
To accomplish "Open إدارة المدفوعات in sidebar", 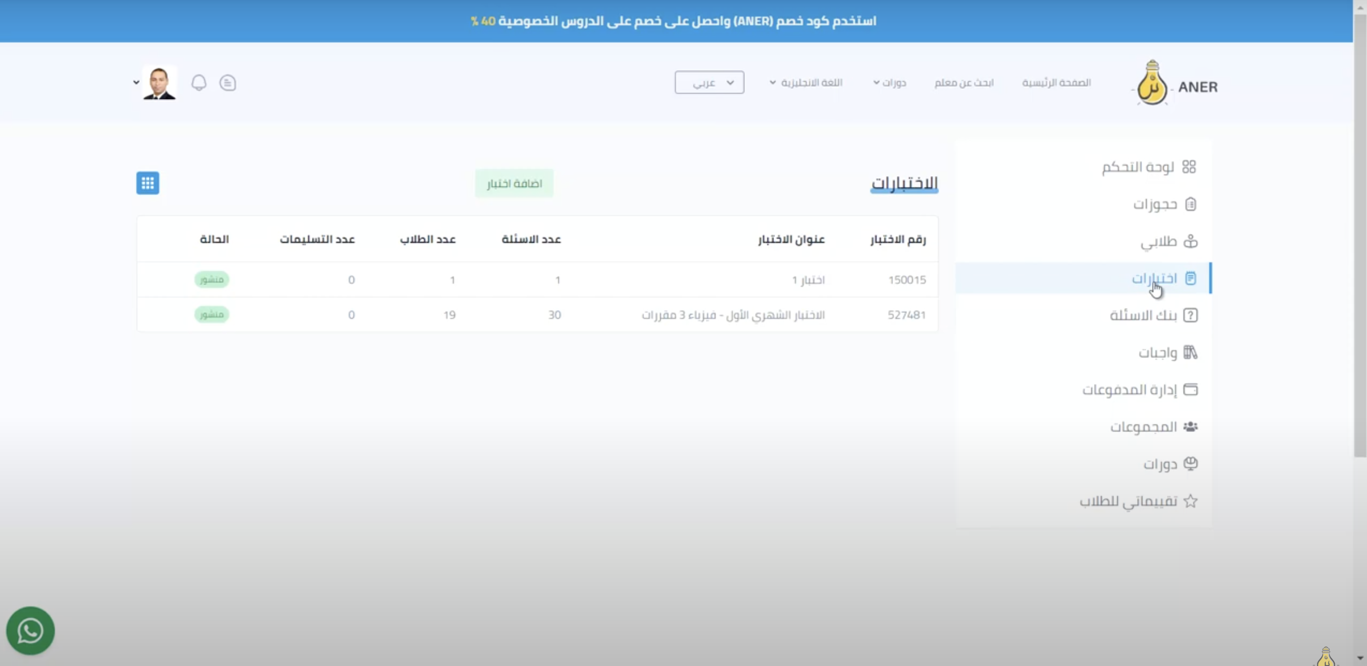I will 1130,390.
